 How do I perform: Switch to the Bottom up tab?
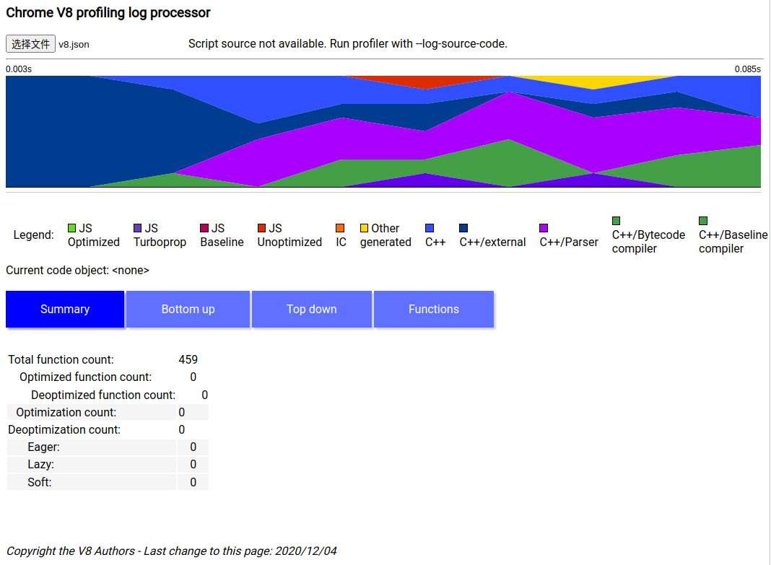(x=188, y=309)
